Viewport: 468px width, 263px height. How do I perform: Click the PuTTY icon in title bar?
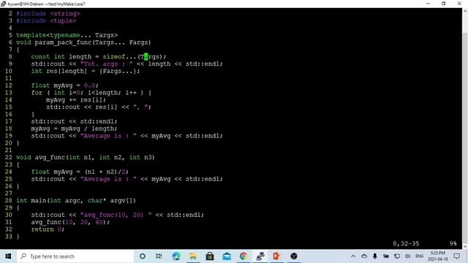(x=3, y=4)
